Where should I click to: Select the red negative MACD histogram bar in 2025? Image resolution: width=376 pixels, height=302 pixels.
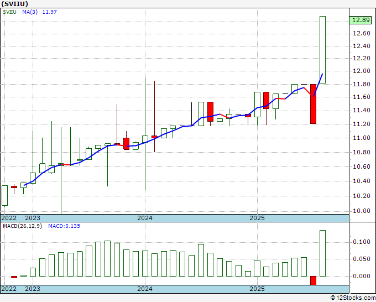click(313, 280)
